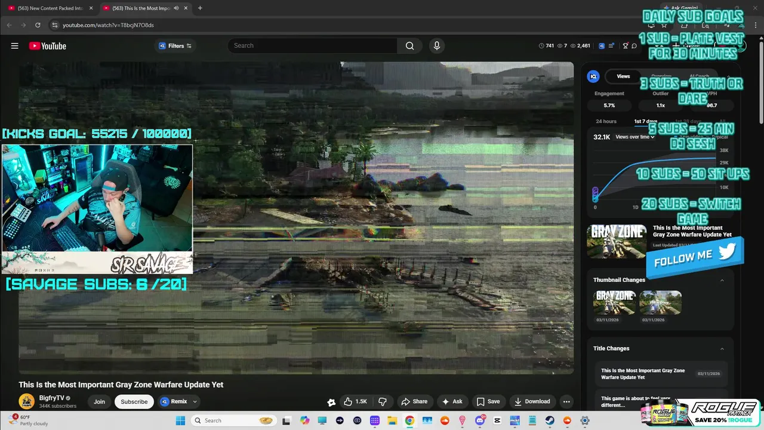
Task: Open CapCut from the taskbar
Action: point(497,420)
